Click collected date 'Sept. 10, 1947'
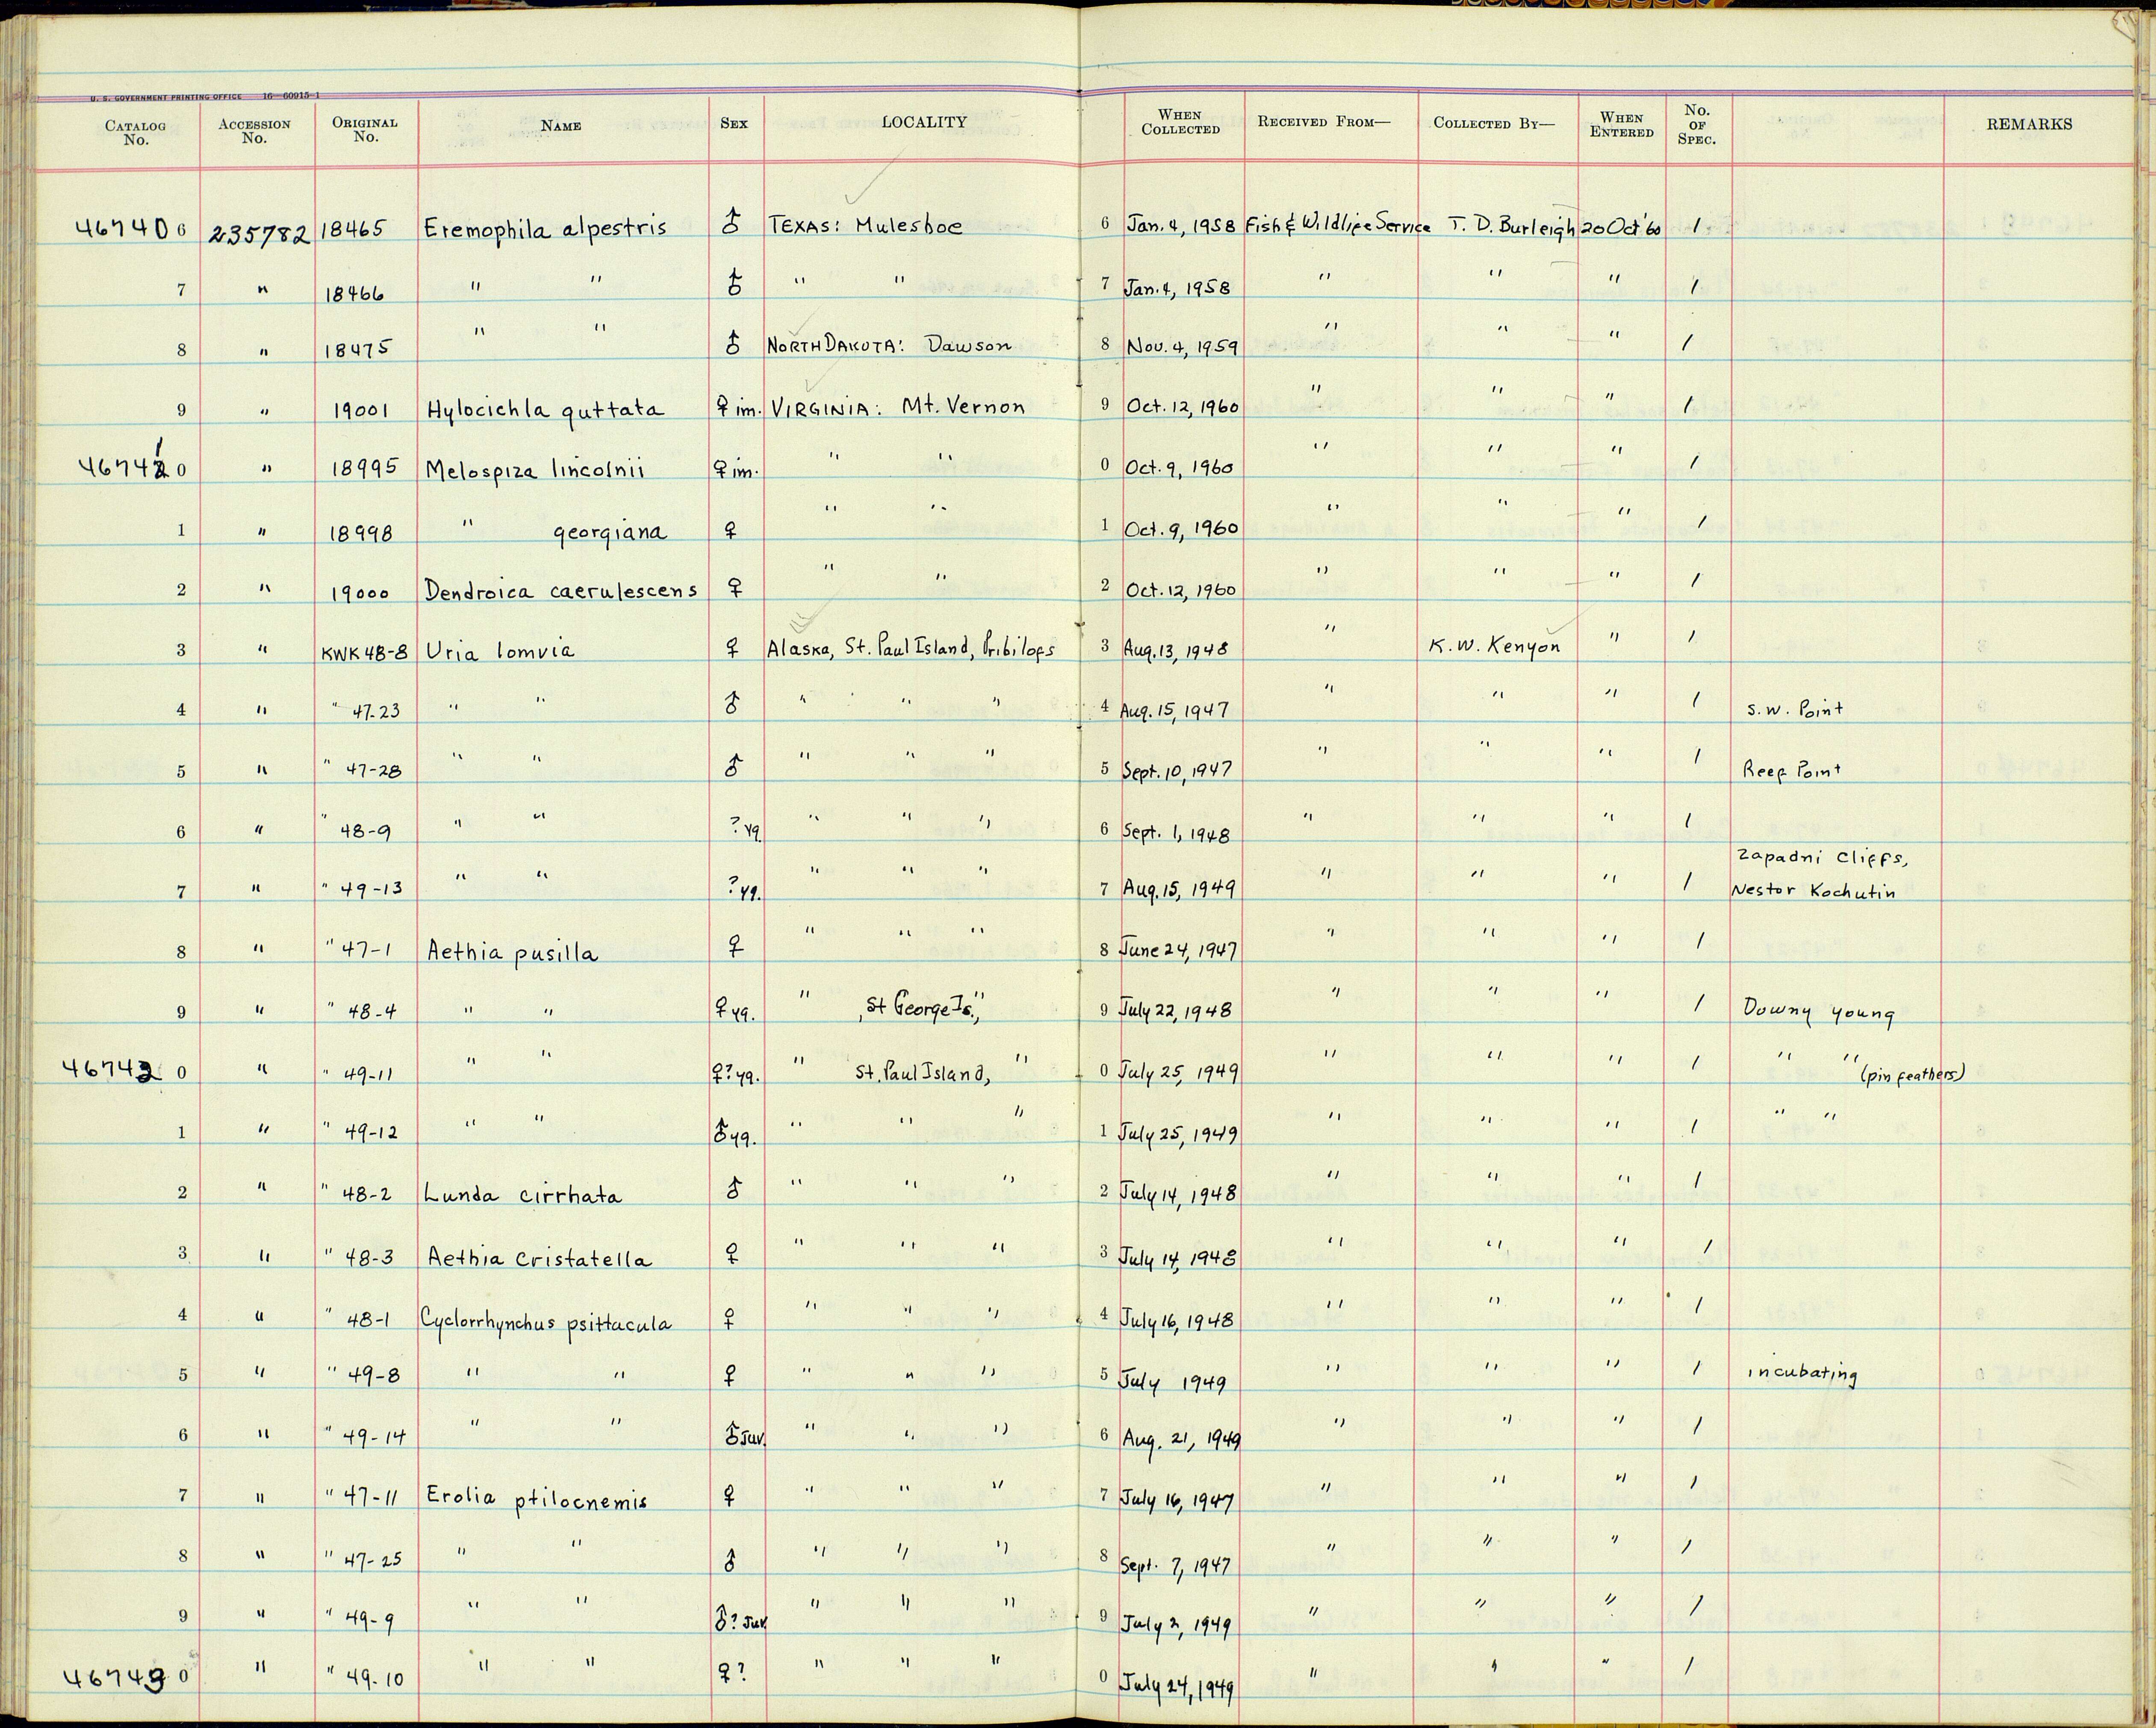 (x=1178, y=771)
